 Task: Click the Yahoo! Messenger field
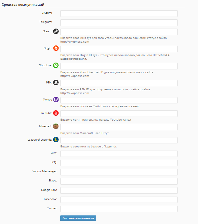[x=119, y=172]
